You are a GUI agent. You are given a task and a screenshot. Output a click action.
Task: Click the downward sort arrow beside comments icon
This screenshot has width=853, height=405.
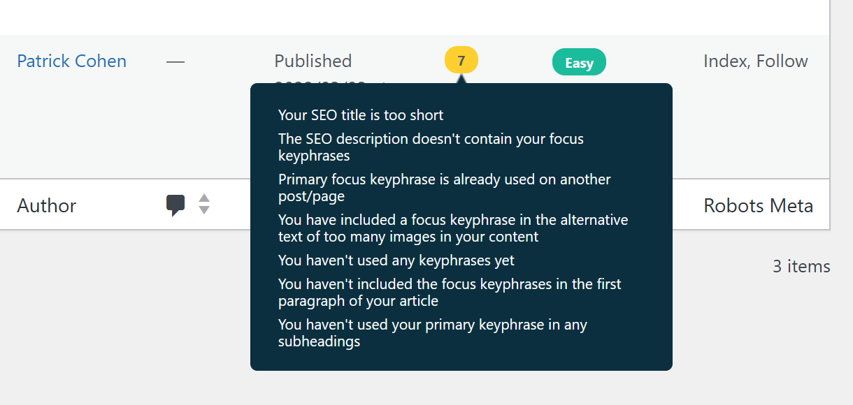coord(204,210)
